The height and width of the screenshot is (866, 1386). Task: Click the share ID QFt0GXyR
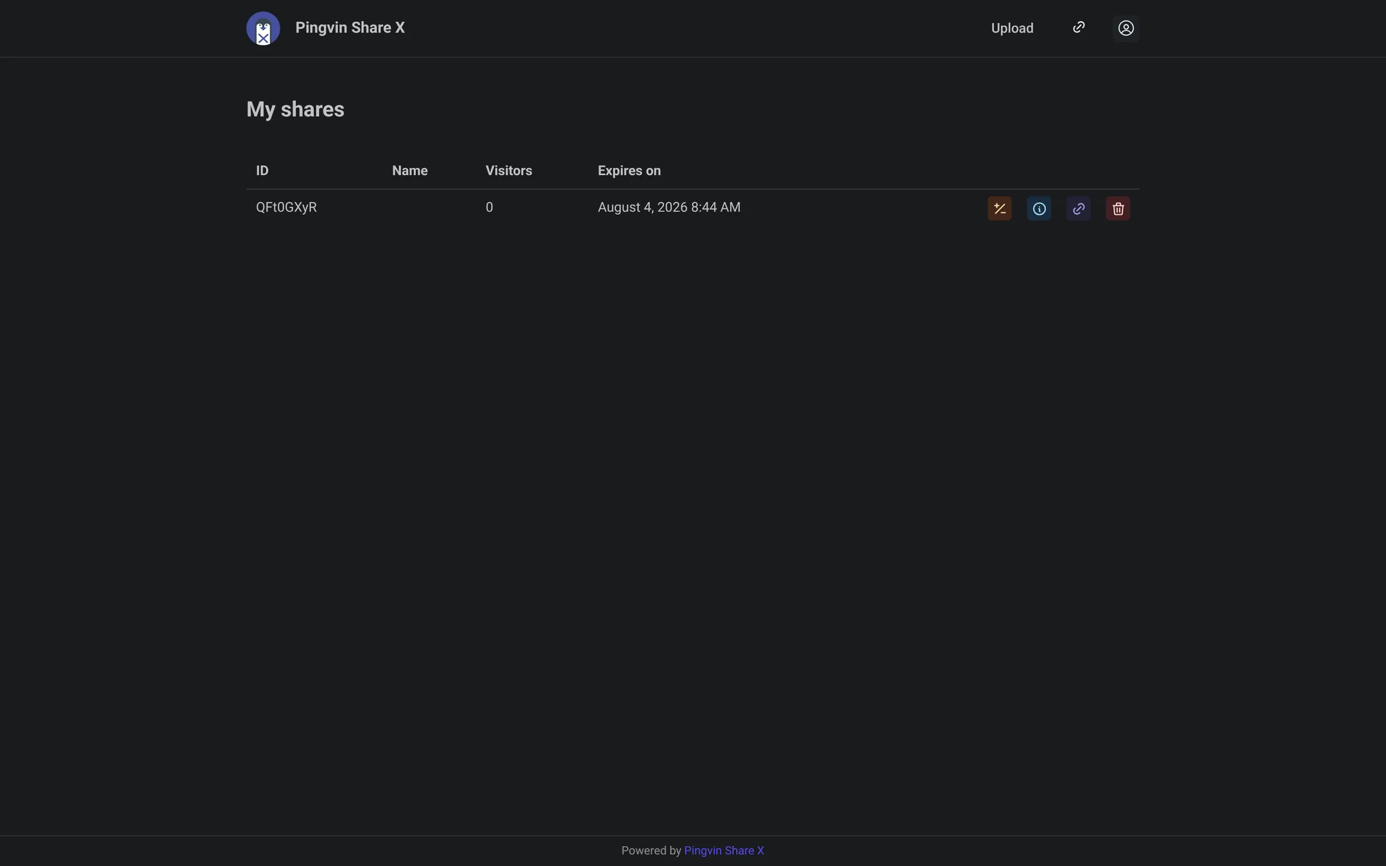tap(286, 207)
